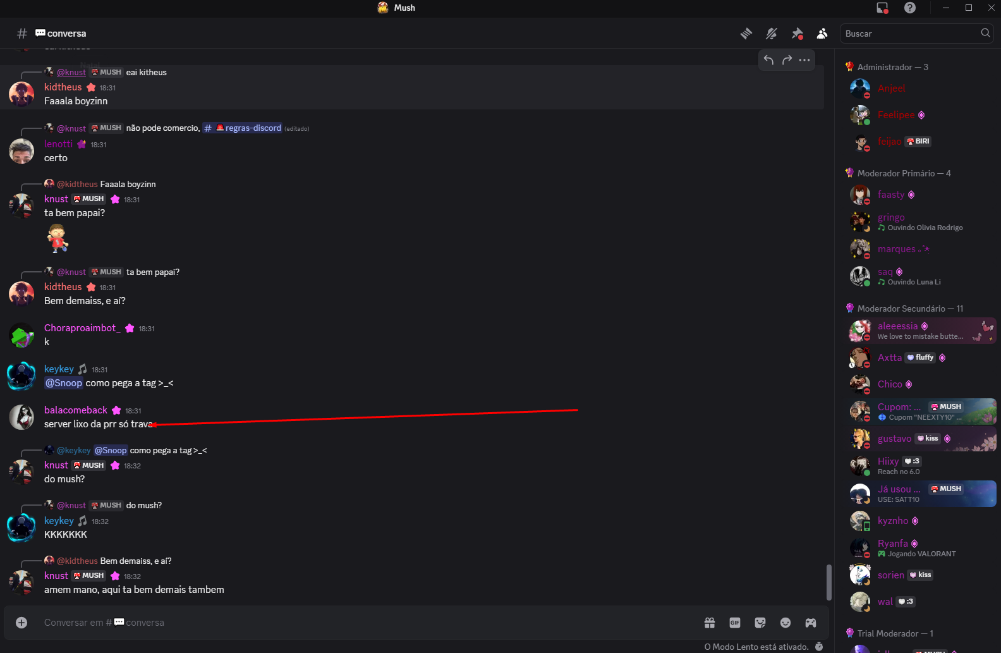Click knust's MUSH server tag on do mush?
Image resolution: width=1001 pixels, height=653 pixels.
pos(88,465)
